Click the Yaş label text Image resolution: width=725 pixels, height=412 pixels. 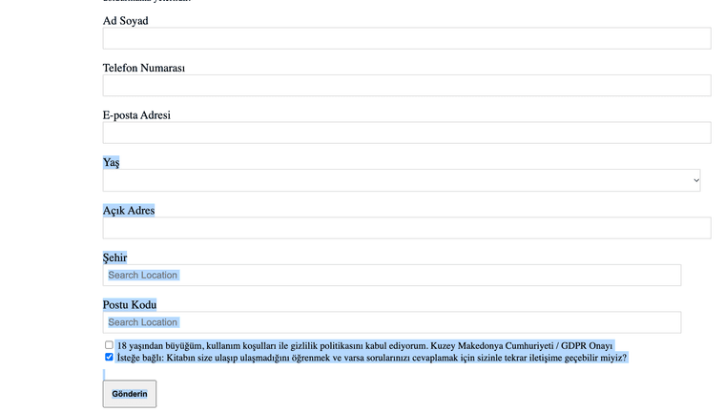[x=111, y=162]
